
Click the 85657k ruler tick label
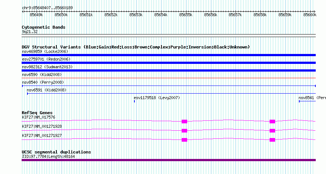pyautogui.click(x=236, y=15)
